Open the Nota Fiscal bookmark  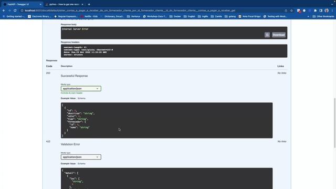pos(249,16)
